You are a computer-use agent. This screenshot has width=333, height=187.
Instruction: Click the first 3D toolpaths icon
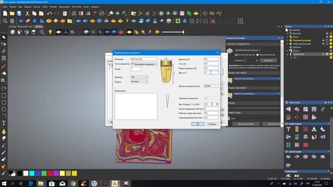coord(288,157)
